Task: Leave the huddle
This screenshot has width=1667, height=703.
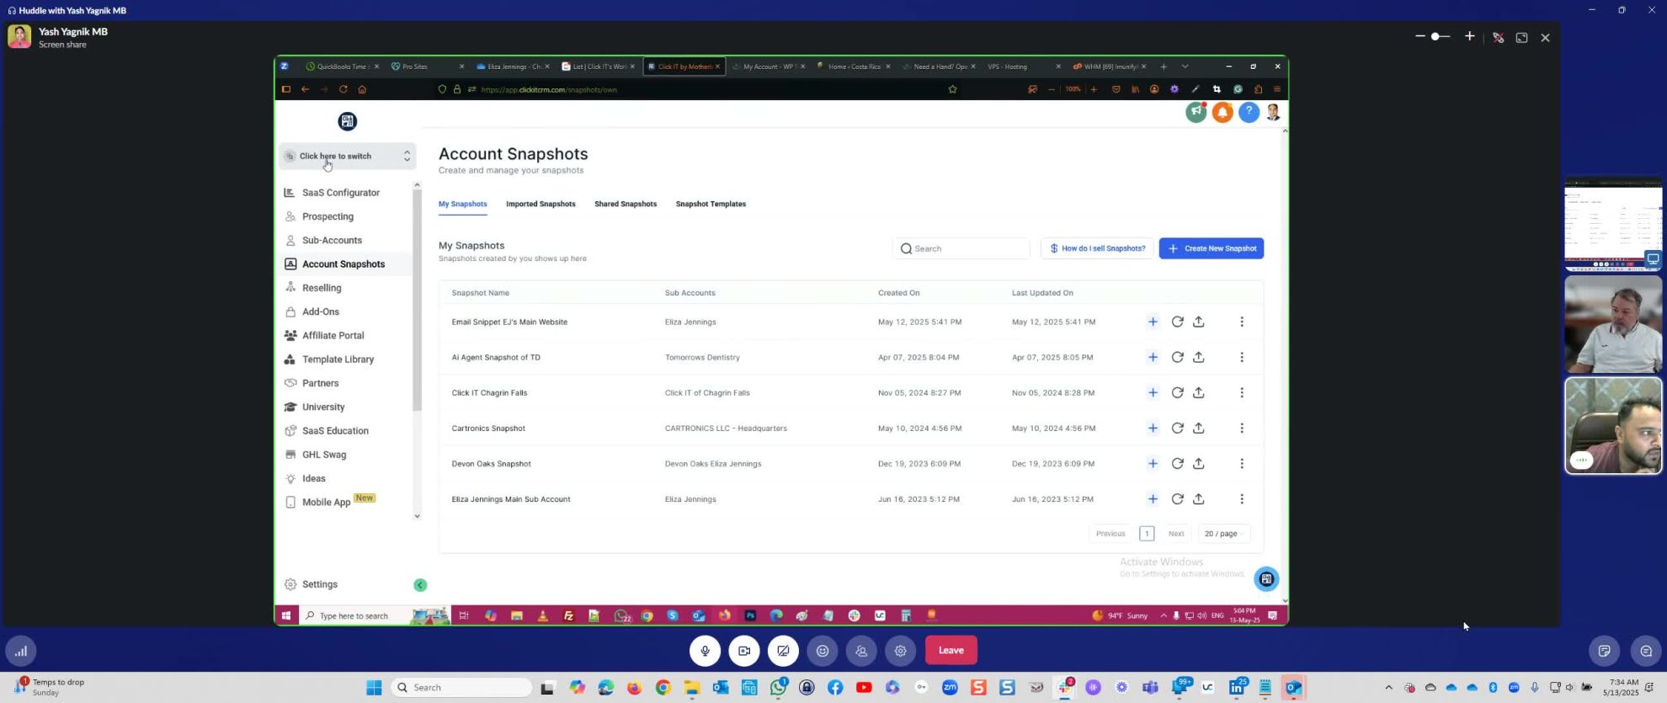Action: coord(951,650)
